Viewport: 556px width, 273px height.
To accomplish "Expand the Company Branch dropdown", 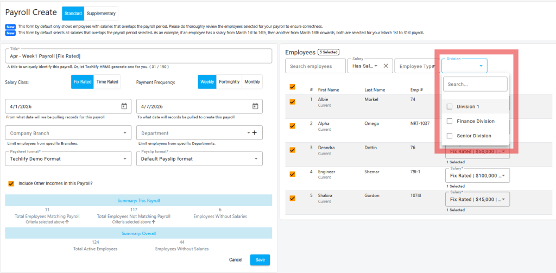I will [68, 133].
